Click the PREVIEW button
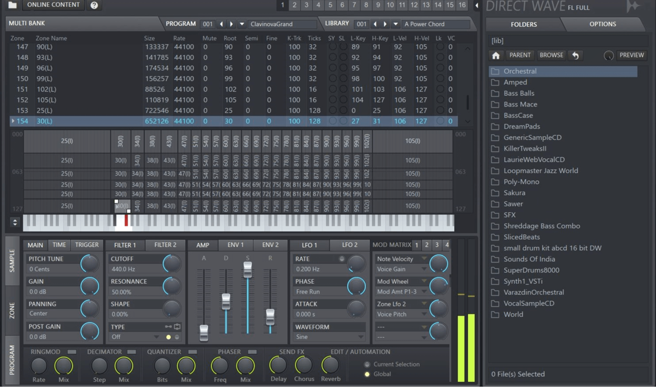 click(631, 56)
